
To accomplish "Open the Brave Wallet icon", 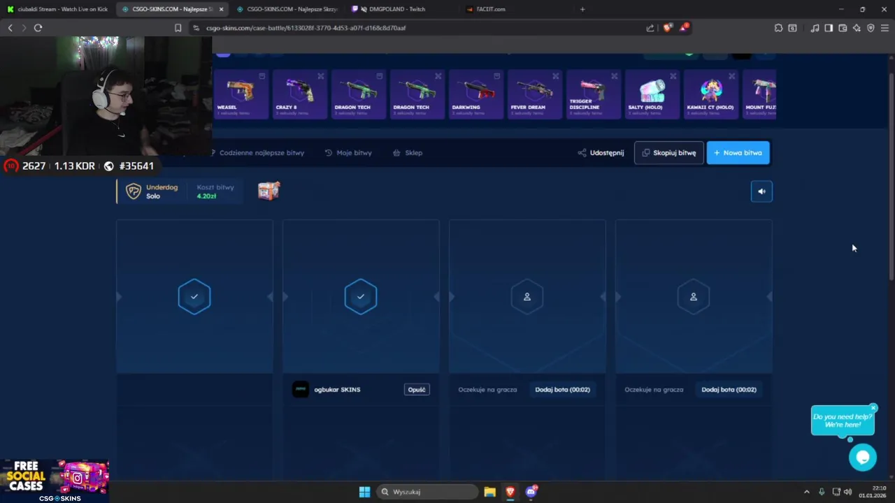I will [843, 28].
